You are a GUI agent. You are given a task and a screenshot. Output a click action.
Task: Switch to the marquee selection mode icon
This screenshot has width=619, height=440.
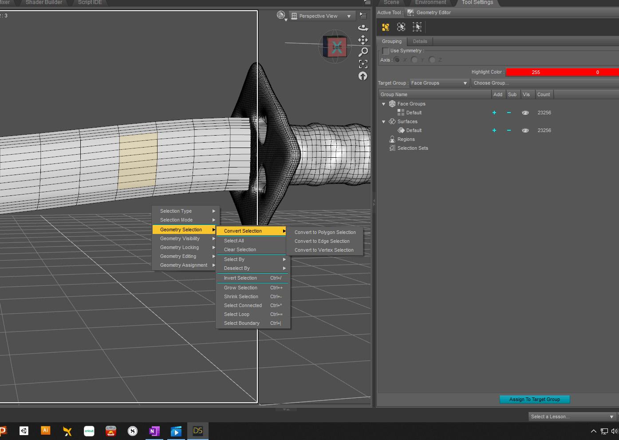pos(401,27)
